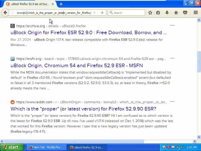Click the archive.org site favicon

point(12,26)
